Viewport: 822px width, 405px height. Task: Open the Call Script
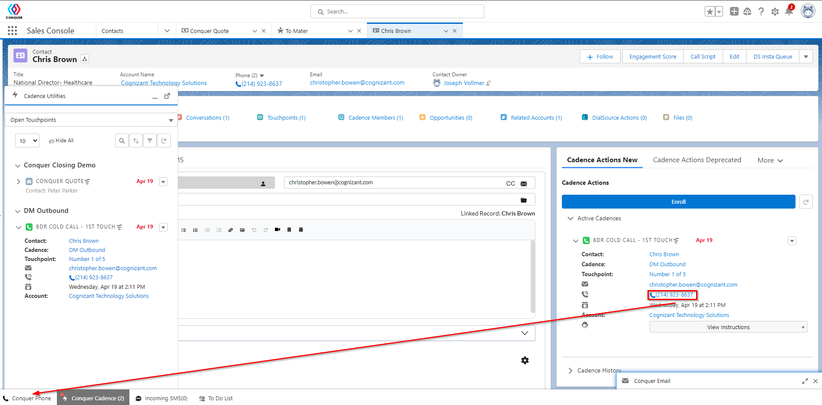[x=703, y=56]
